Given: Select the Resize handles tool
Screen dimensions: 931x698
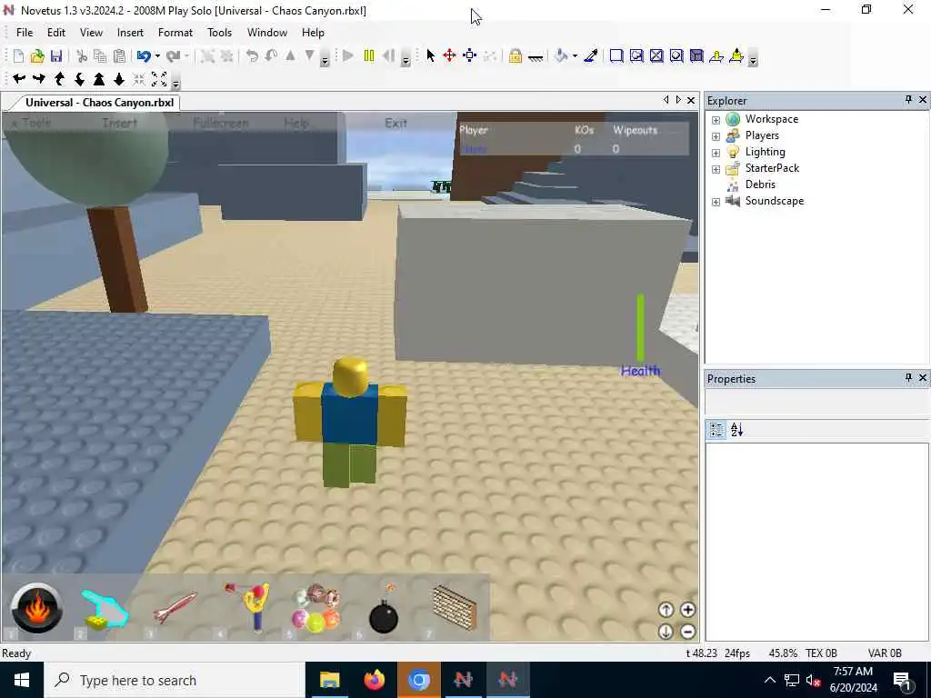Looking at the screenshot, I should [470, 55].
